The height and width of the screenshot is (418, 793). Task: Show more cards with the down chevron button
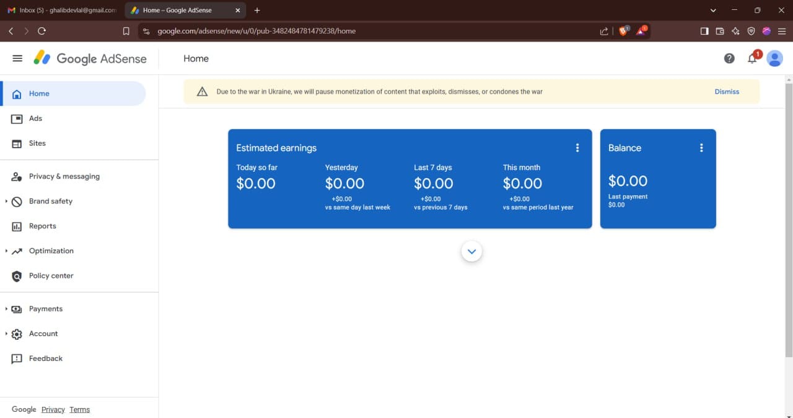point(472,251)
